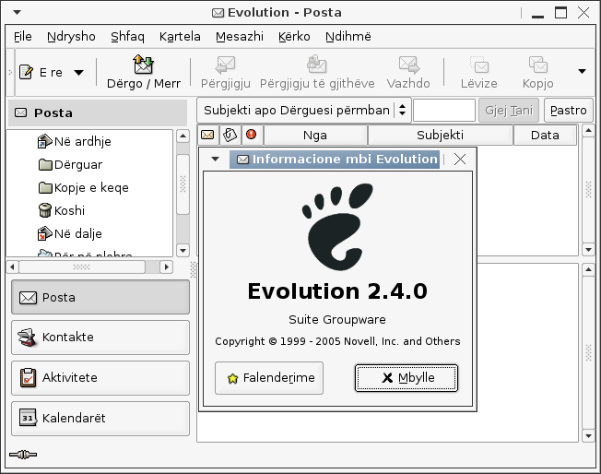The image size is (601, 474).
Task: Click the Aktivitete clipboard icon
Action: point(28,378)
